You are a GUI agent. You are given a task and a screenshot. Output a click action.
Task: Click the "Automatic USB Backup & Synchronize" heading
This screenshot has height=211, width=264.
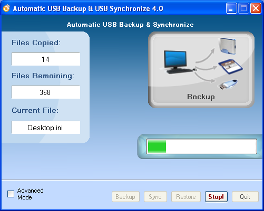(x=130, y=25)
